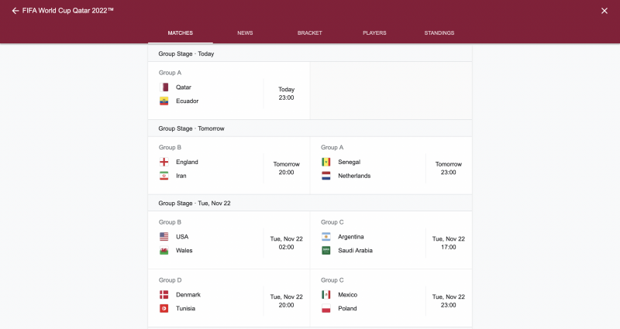Close the World Cup panel
The image size is (620, 329).
click(x=604, y=11)
